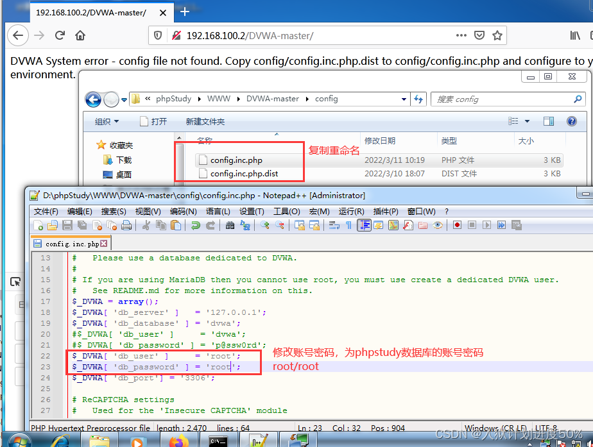Image resolution: width=593 pixels, height=447 pixels.
Task: Open Firefox page actions three-dots menu
Action: click(461, 35)
